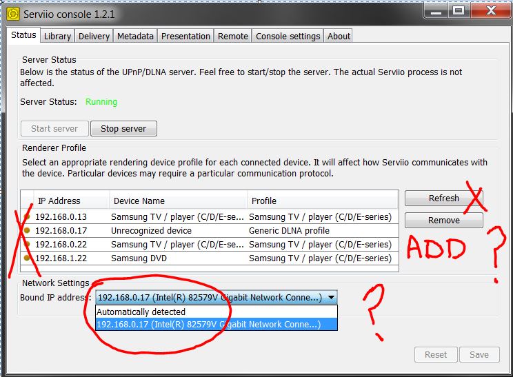This screenshot has width=513, height=377.
Task: Click the Remove button
Action: coord(443,221)
